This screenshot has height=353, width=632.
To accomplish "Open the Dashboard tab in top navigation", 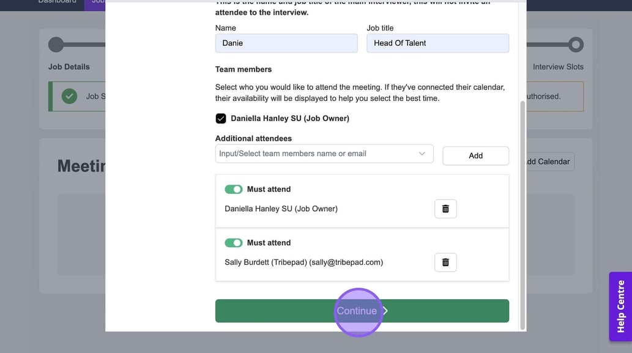I will (x=57, y=2).
